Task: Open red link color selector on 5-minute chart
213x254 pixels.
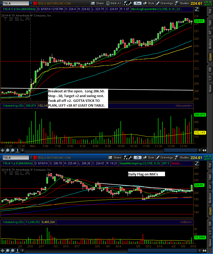Action: click(35, 3)
